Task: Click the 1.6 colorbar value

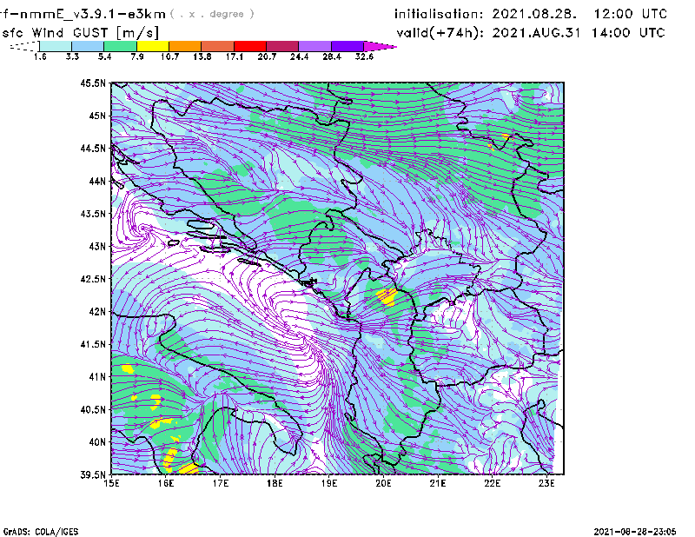Action: coord(40,56)
